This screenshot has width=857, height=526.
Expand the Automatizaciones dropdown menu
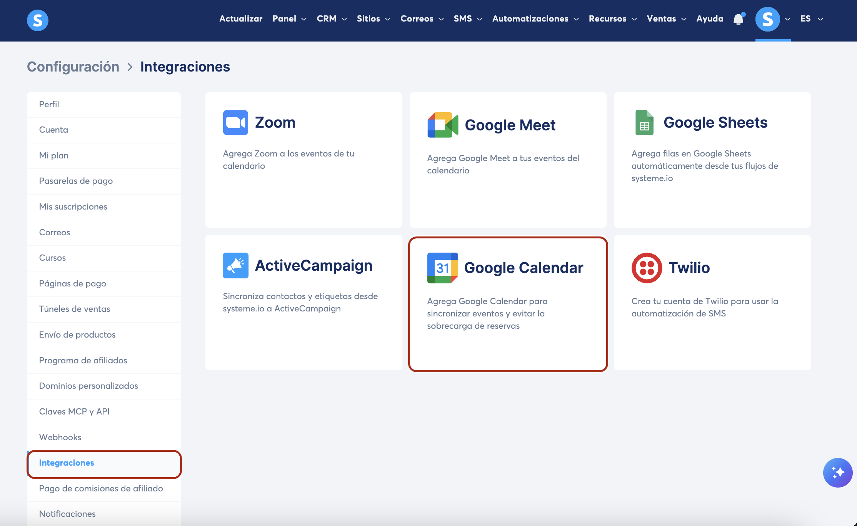pos(536,19)
